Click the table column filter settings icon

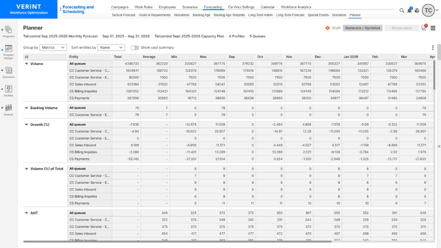[27, 57]
